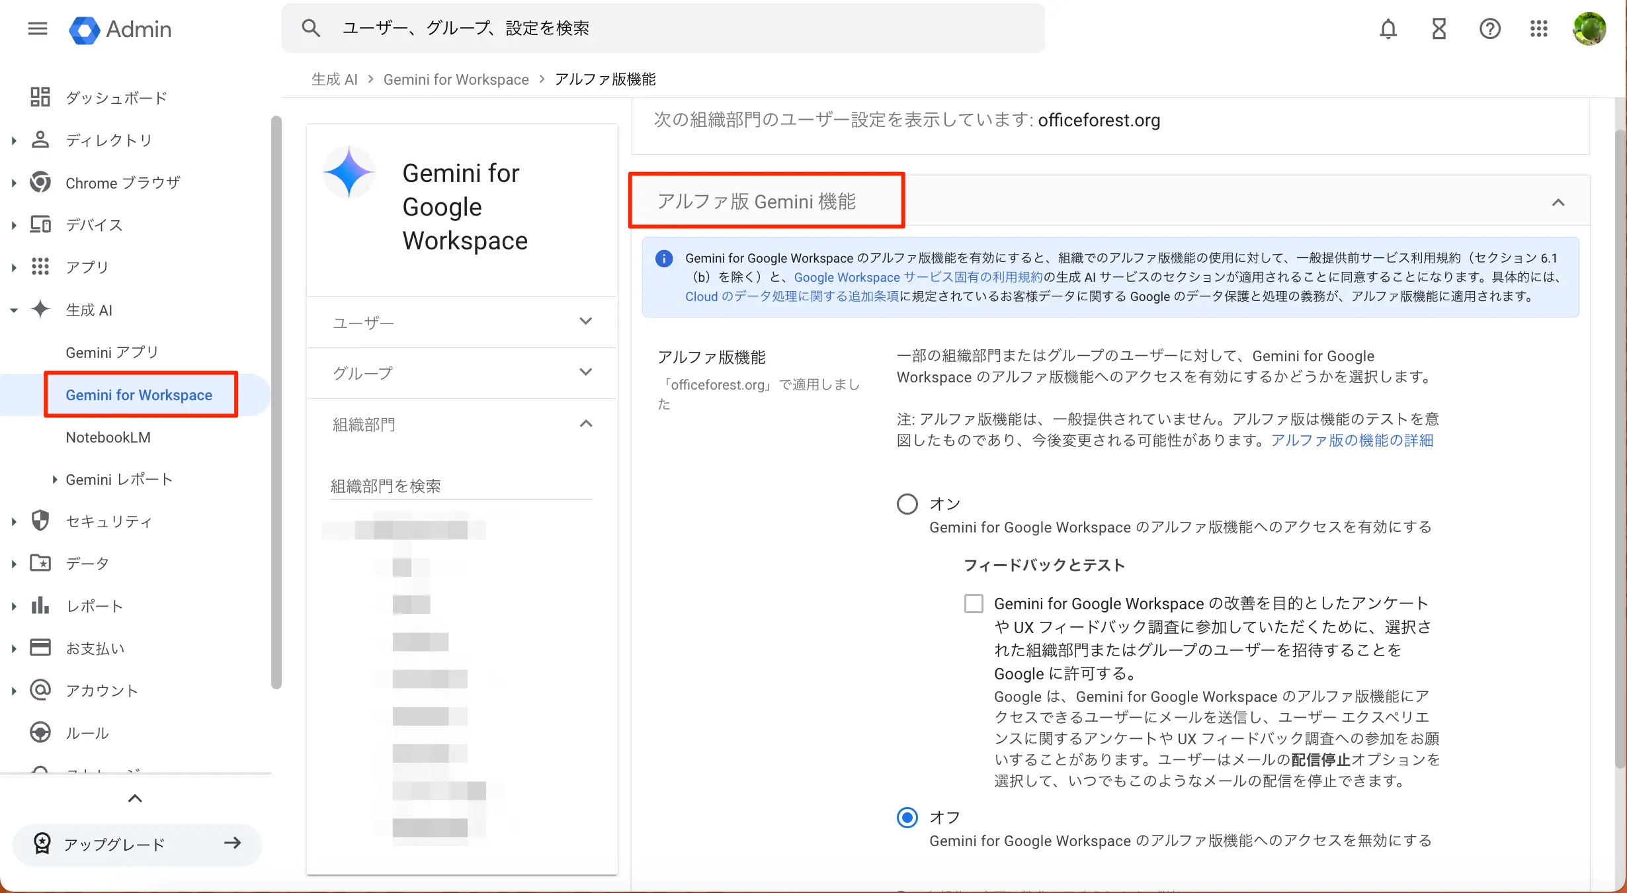Click the main page right scrollbar
1627x893 pixels.
coord(1620,450)
